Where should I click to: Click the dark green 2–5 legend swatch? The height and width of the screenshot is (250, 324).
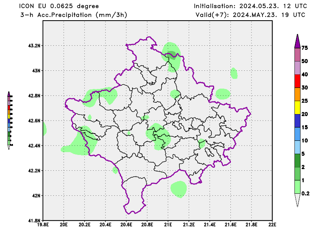click(297, 161)
